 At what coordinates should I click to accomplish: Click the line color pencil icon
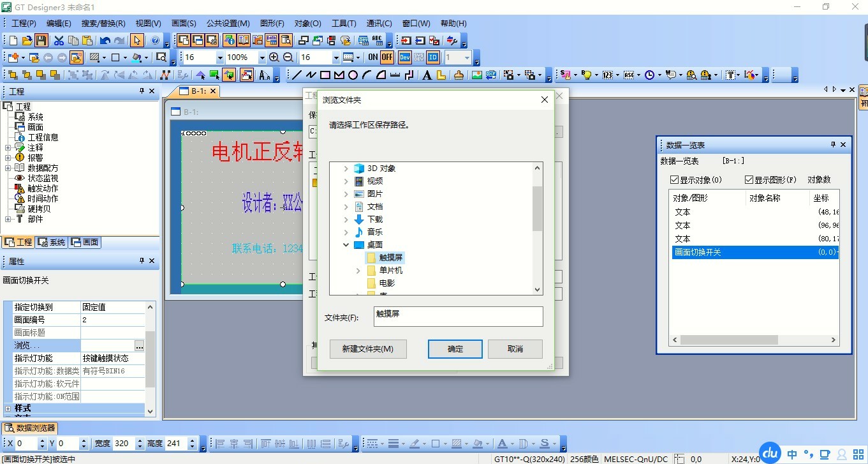click(414, 444)
